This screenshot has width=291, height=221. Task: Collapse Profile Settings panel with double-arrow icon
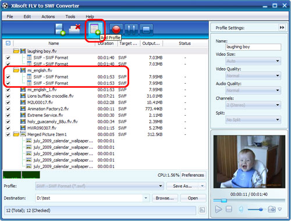pos(282,27)
